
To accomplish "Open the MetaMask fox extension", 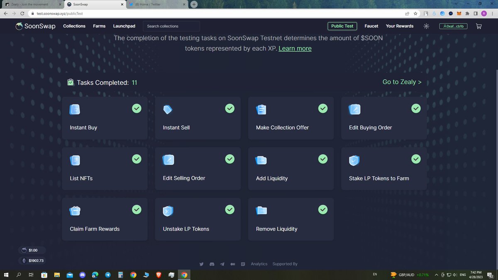I will (x=459, y=13).
